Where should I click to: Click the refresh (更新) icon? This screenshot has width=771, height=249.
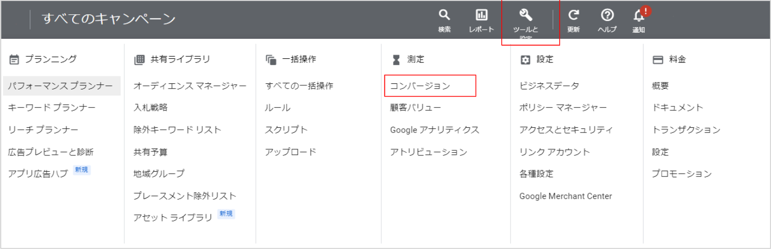point(573,15)
